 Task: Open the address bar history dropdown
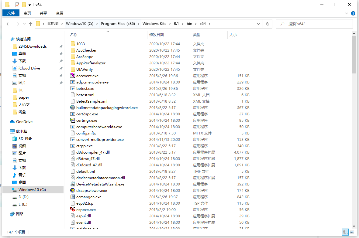pyautogui.click(x=258, y=24)
